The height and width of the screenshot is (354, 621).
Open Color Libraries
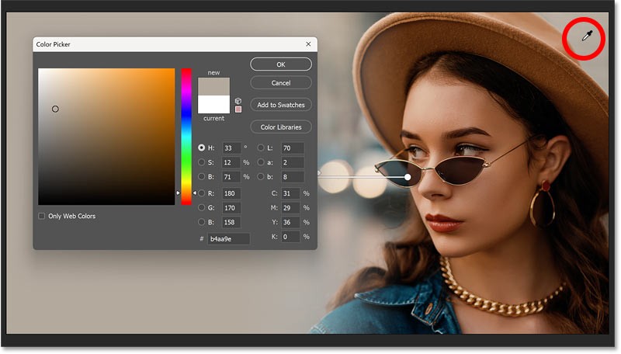281,127
